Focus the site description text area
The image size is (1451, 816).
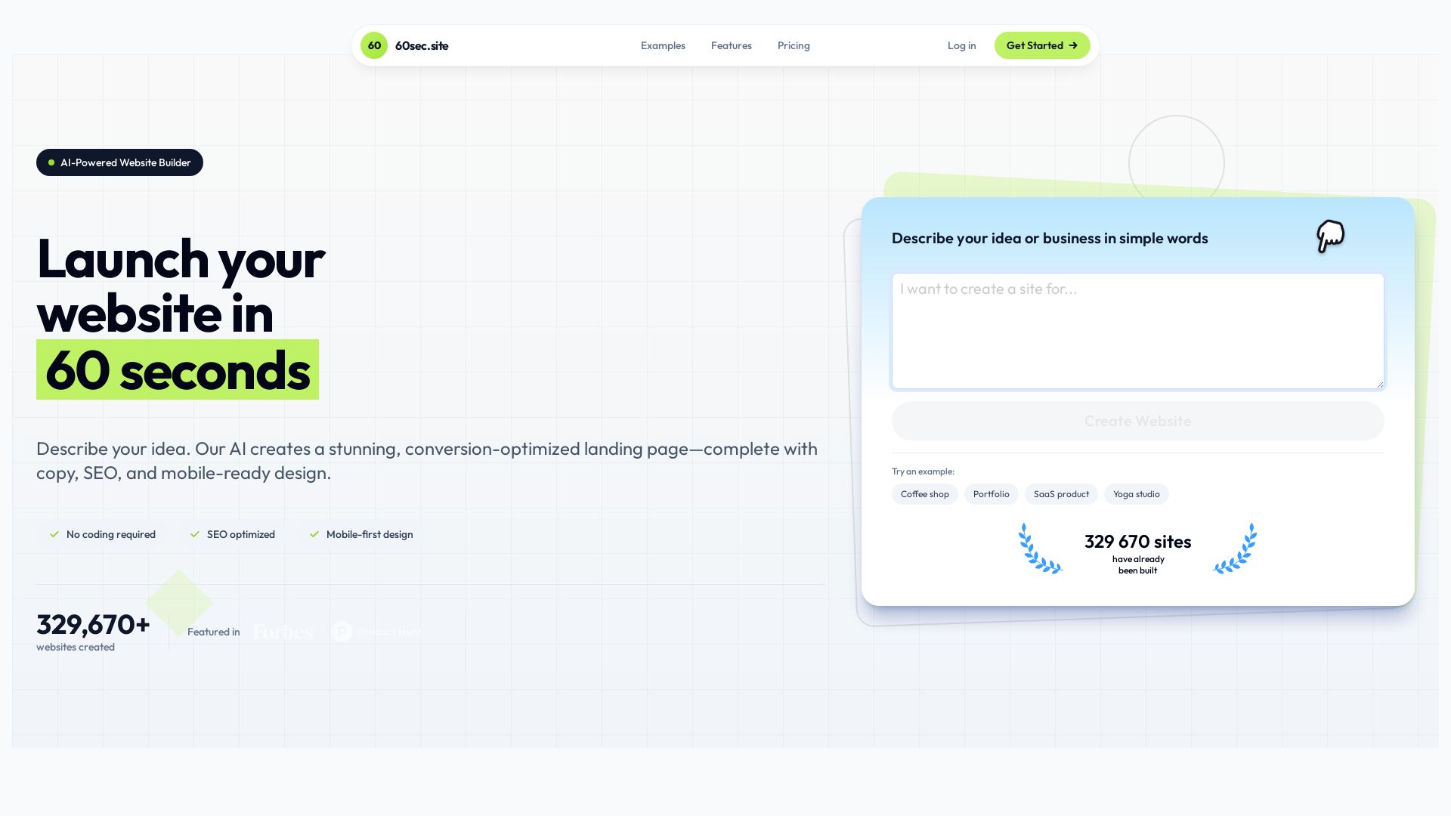1137,331
